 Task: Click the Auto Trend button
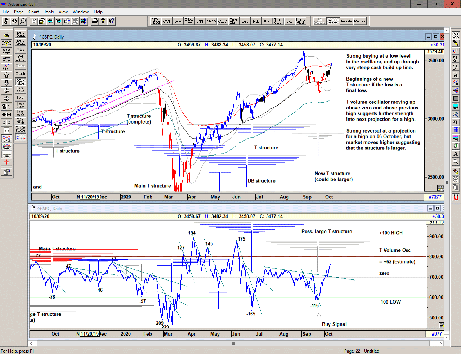tap(21, 42)
